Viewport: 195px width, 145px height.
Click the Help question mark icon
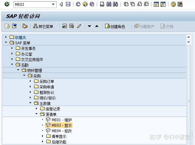click(173, 4)
